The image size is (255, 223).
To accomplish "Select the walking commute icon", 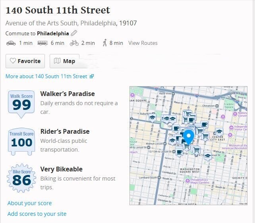I will pyautogui.click(x=105, y=43).
